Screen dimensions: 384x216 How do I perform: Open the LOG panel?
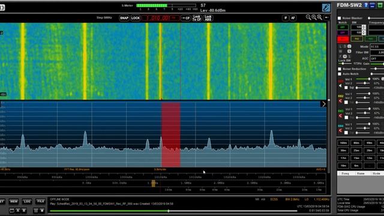27,202
